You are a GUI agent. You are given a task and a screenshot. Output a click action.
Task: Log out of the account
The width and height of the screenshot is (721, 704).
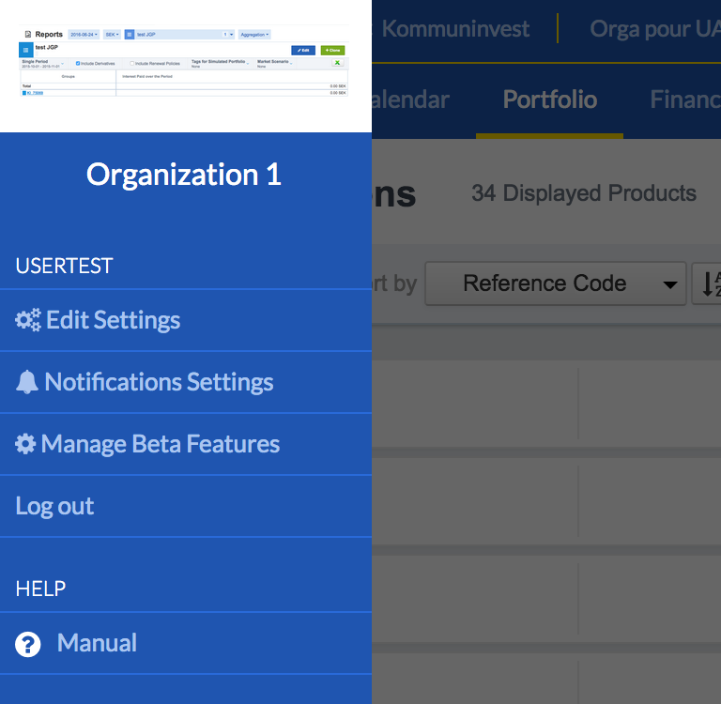tap(54, 506)
